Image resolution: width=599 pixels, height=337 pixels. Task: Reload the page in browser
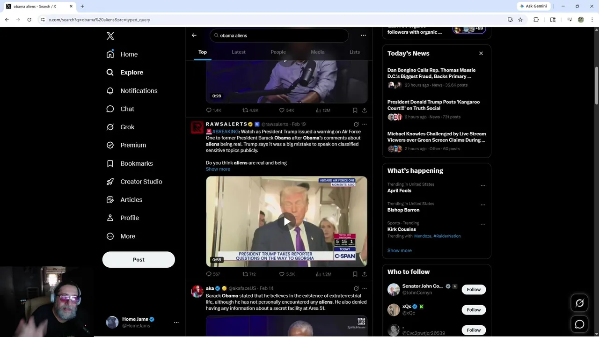pos(29,20)
